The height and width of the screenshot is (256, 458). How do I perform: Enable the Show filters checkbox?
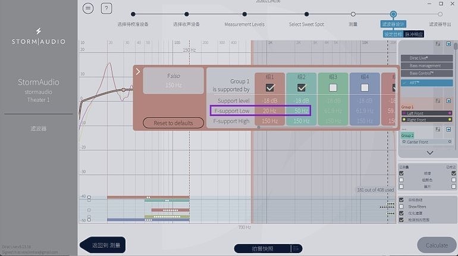coord(401,207)
